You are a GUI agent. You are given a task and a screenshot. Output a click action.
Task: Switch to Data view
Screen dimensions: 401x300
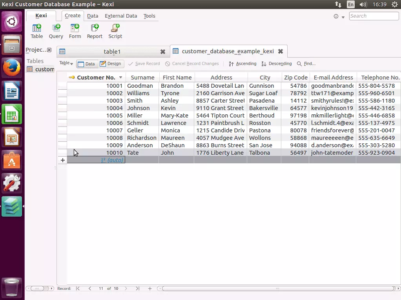tap(86, 64)
